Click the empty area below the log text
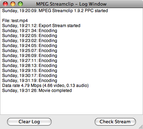This screenshot has height=129, width=143. [x=71, y=104]
